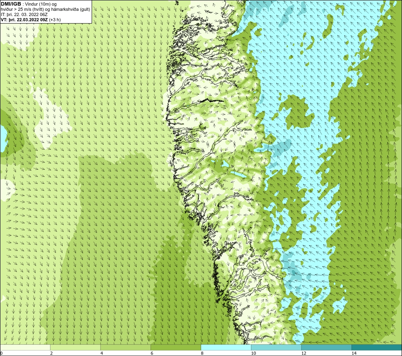
Task: Click the scale label '8'
Action: coord(202,353)
